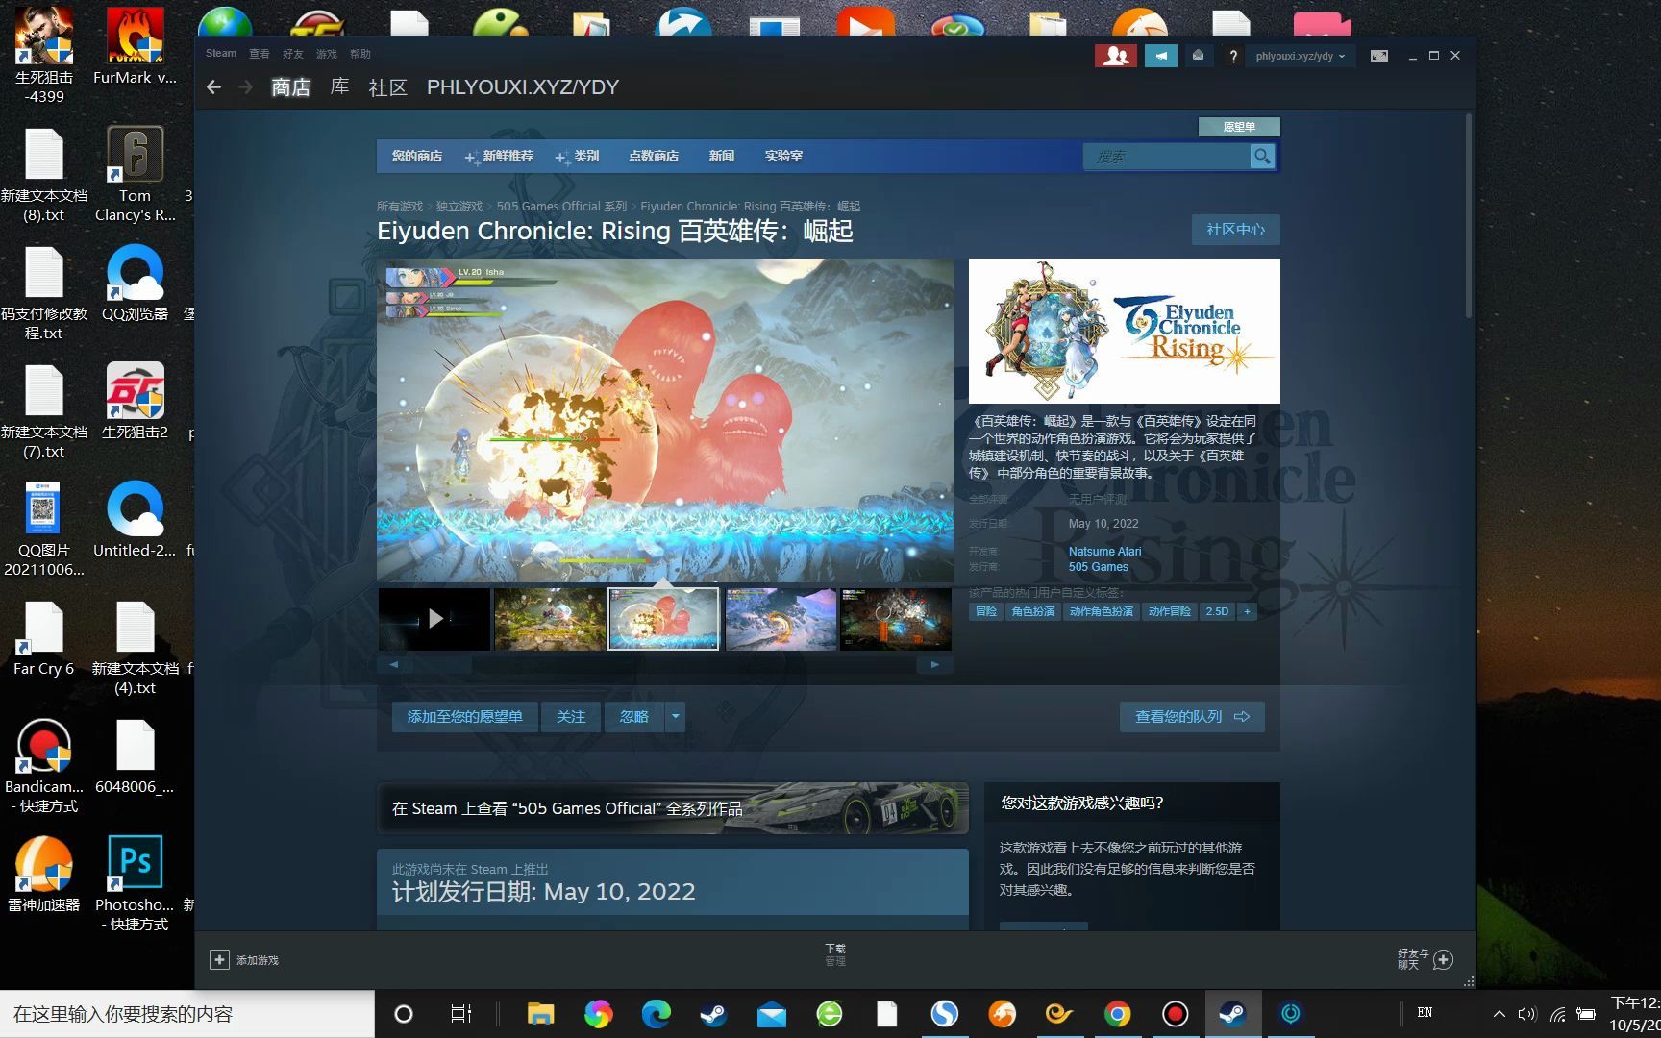Open the 游戏 menu
Screen dimensions: 1661x1038
point(327,54)
